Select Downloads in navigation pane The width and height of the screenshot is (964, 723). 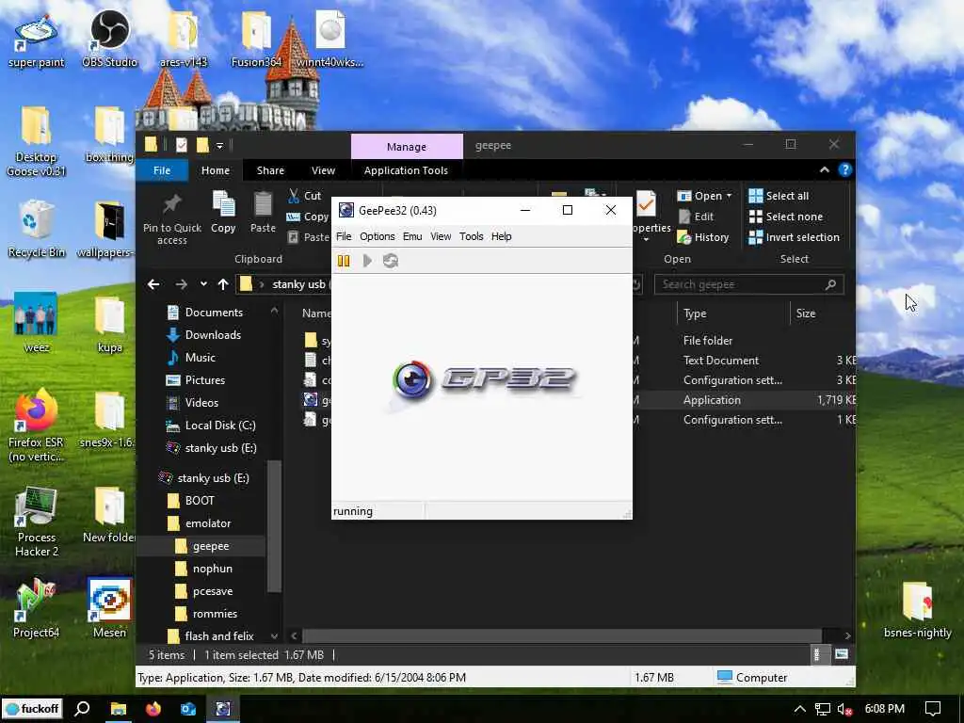[203, 335]
